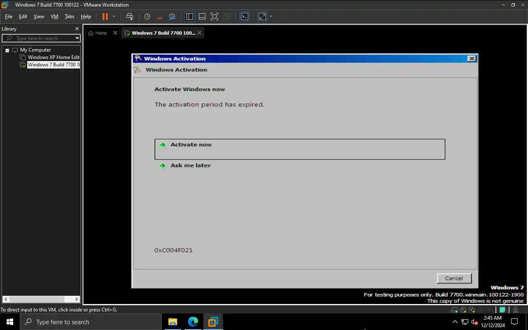Screen dimensions: 528x330
Task: Click Send Ctrl+Alt+Del toolbar icon
Action: pyautogui.click(x=130, y=16)
